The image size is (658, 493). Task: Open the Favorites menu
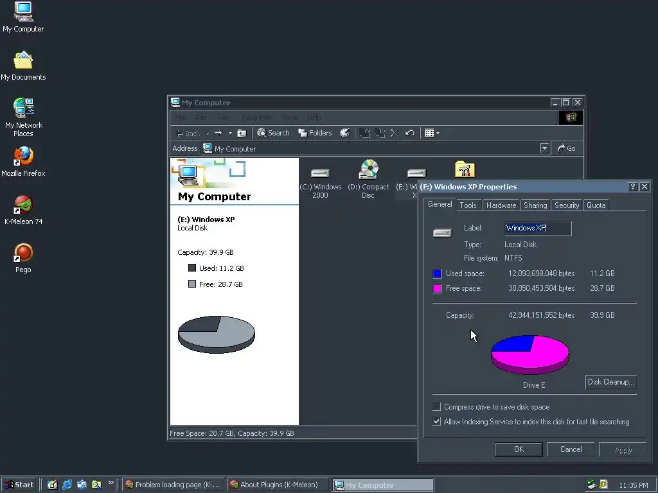(x=256, y=117)
